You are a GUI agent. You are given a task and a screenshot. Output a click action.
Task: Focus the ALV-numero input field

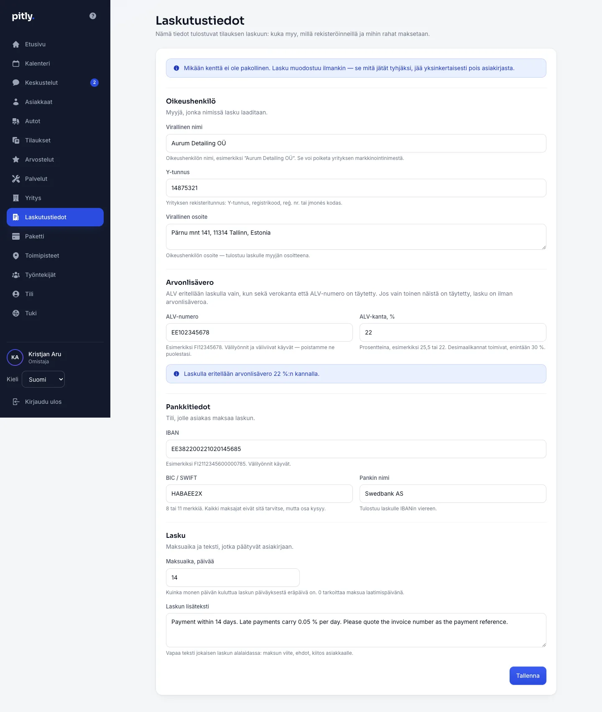[x=259, y=332]
